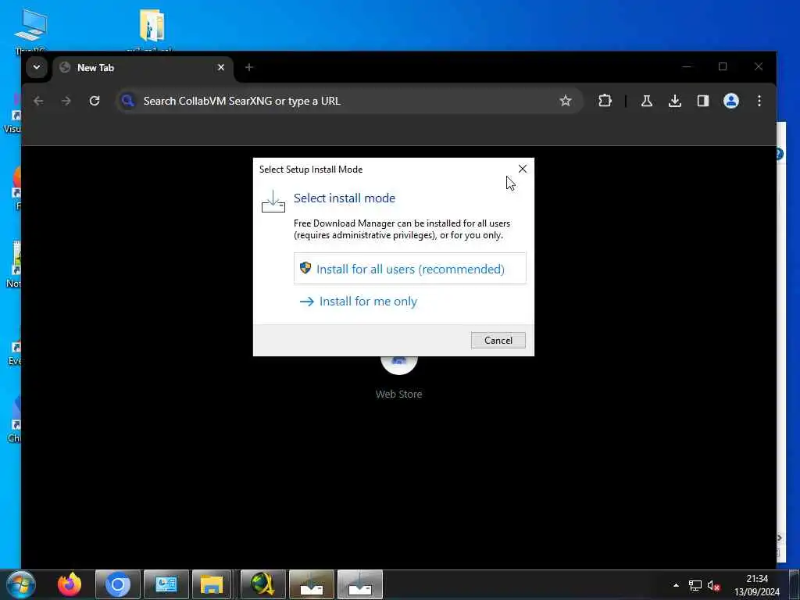Open the browser extensions puzzle icon

coord(605,101)
